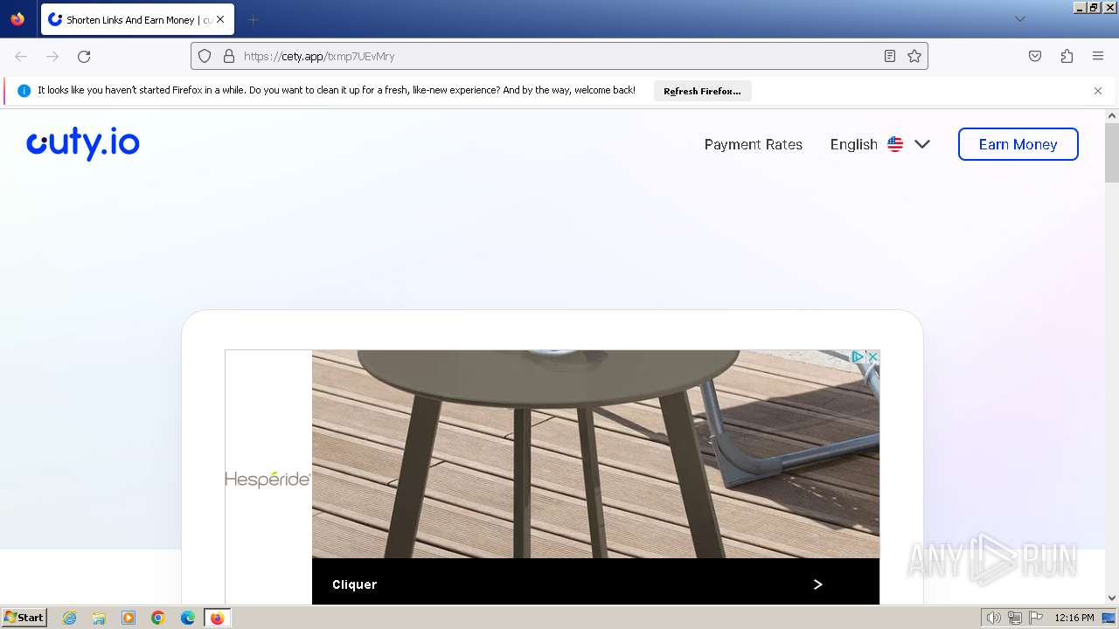Click the browser back arrow
Screen dimensions: 1119x629
(21, 56)
